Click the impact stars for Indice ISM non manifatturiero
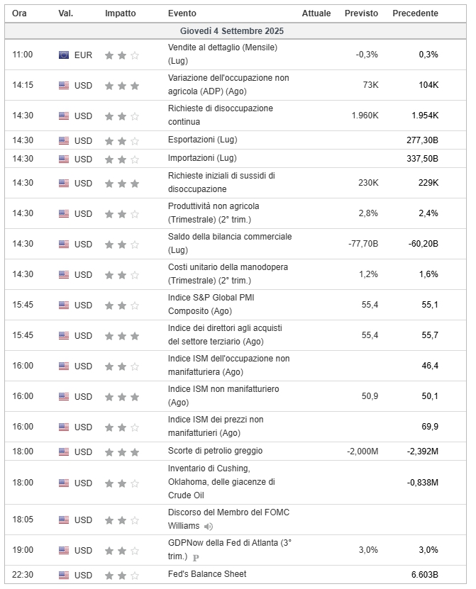Image resolution: width=476 pixels, height=589 pixels. [x=122, y=397]
